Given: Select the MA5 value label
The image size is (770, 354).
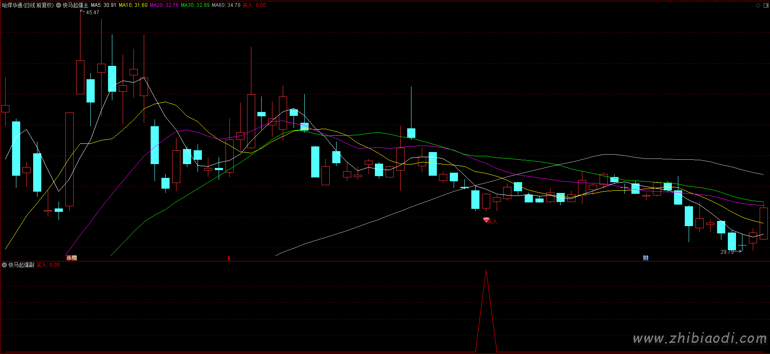Looking at the screenshot, I should 103,5.
